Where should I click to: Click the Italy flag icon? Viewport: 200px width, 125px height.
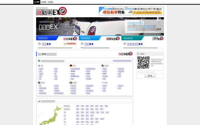(x=71, y=83)
